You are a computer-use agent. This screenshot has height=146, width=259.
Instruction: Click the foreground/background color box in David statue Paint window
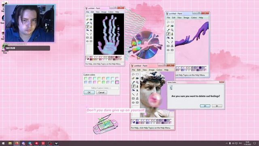point(133,122)
